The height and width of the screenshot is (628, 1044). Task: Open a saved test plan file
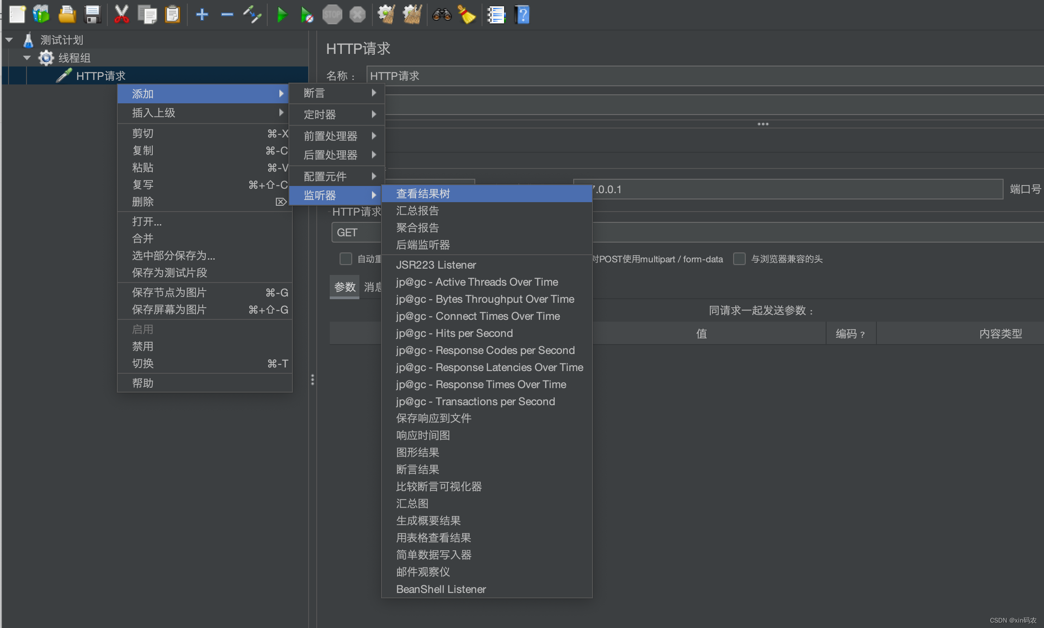tap(67, 14)
